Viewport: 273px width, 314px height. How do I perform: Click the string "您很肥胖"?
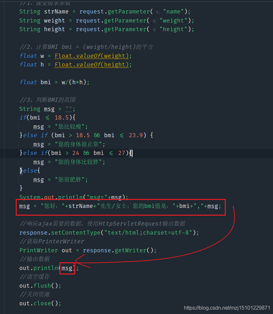click(x=70, y=179)
